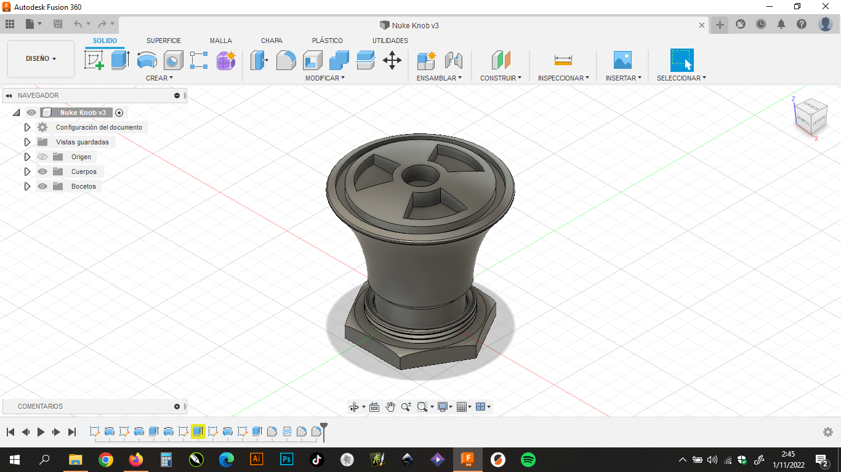Click the Insert image icon
This screenshot has height=472, width=841.
pyautogui.click(x=623, y=60)
